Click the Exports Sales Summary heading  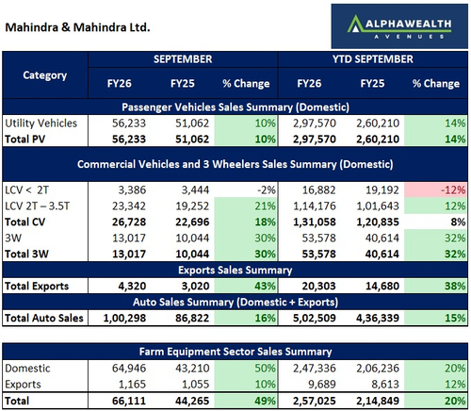[x=235, y=271]
